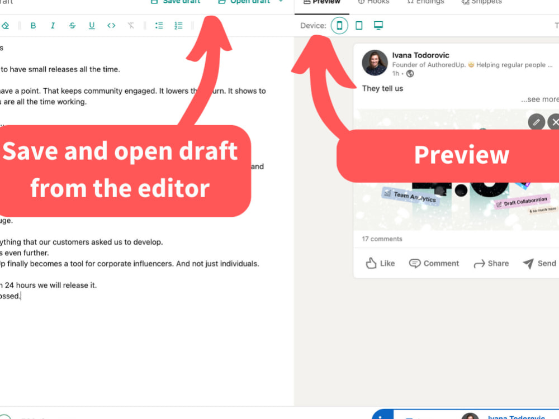
Task: Switch to the Hooks tab
Action: [x=373, y=3]
